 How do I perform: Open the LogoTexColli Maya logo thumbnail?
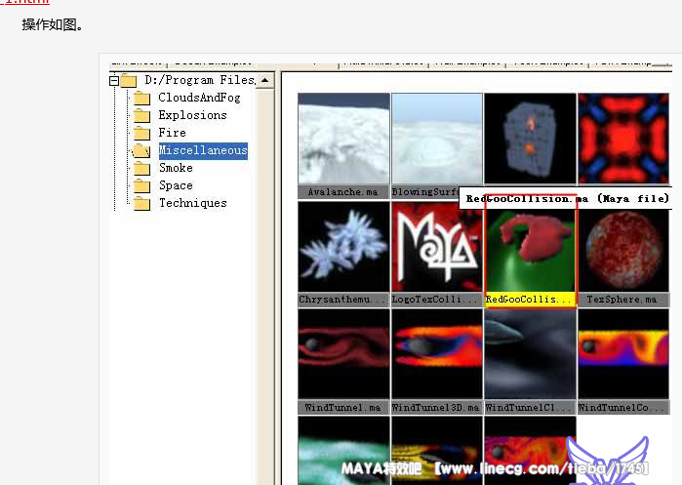tap(436, 247)
